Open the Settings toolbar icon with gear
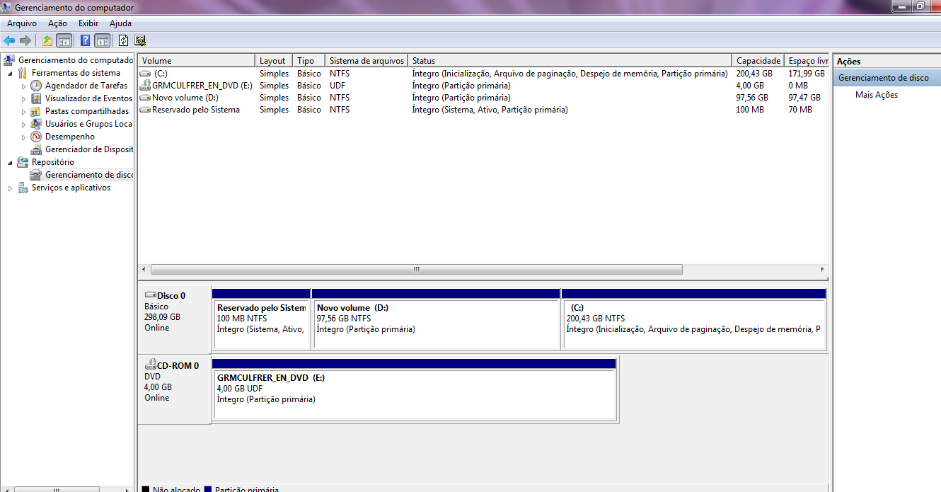 tap(140, 40)
